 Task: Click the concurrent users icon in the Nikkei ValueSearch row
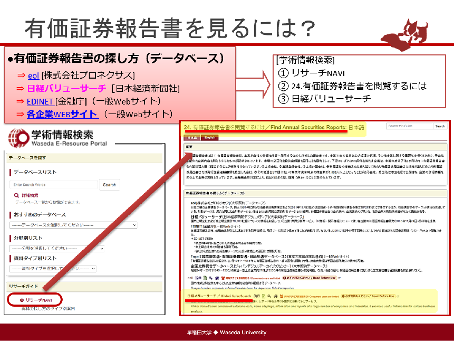coord(282,296)
